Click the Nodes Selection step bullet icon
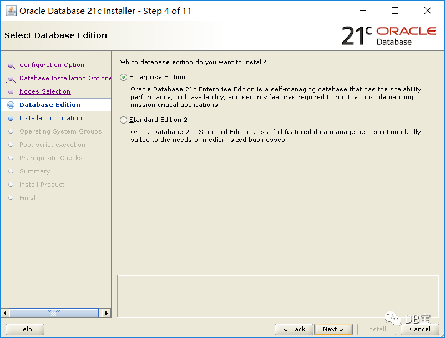This screenshot has height=338, width=445. coord(11,92)
